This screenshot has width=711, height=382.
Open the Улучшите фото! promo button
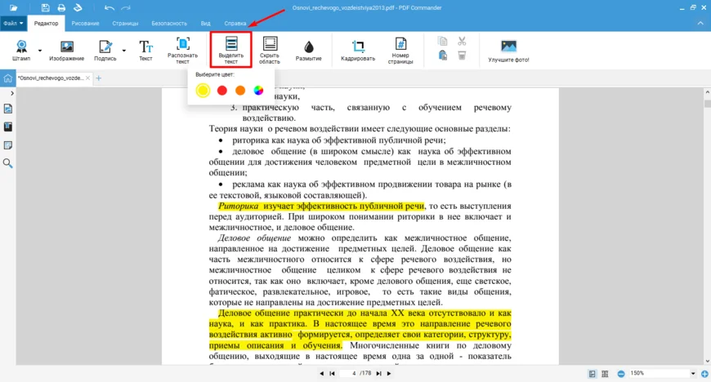(508, 51)
